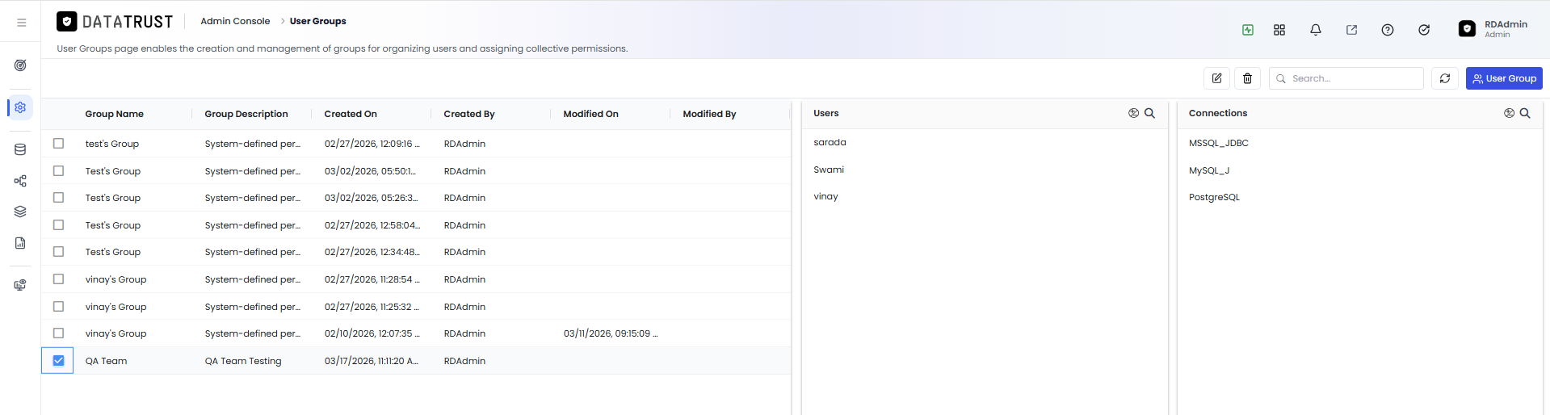The image size is (1550, 415).
Task: Open RDAdmin profile avatar
Action: tap(1467, 29)
